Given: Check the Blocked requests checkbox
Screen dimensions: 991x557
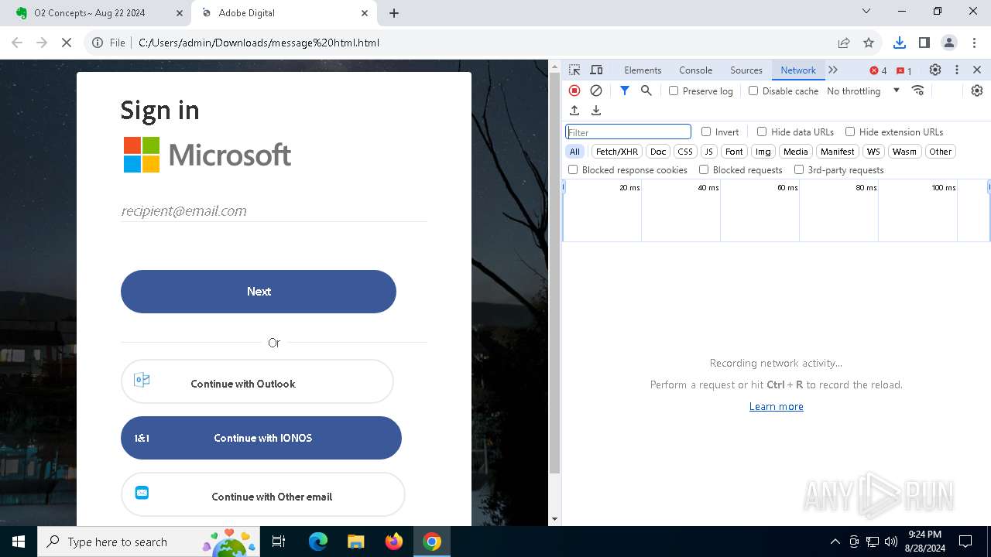Looking at the screenshot, I should coord(704,169).
